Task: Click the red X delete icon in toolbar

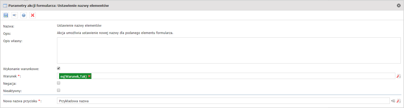Action: pos(33,15)
